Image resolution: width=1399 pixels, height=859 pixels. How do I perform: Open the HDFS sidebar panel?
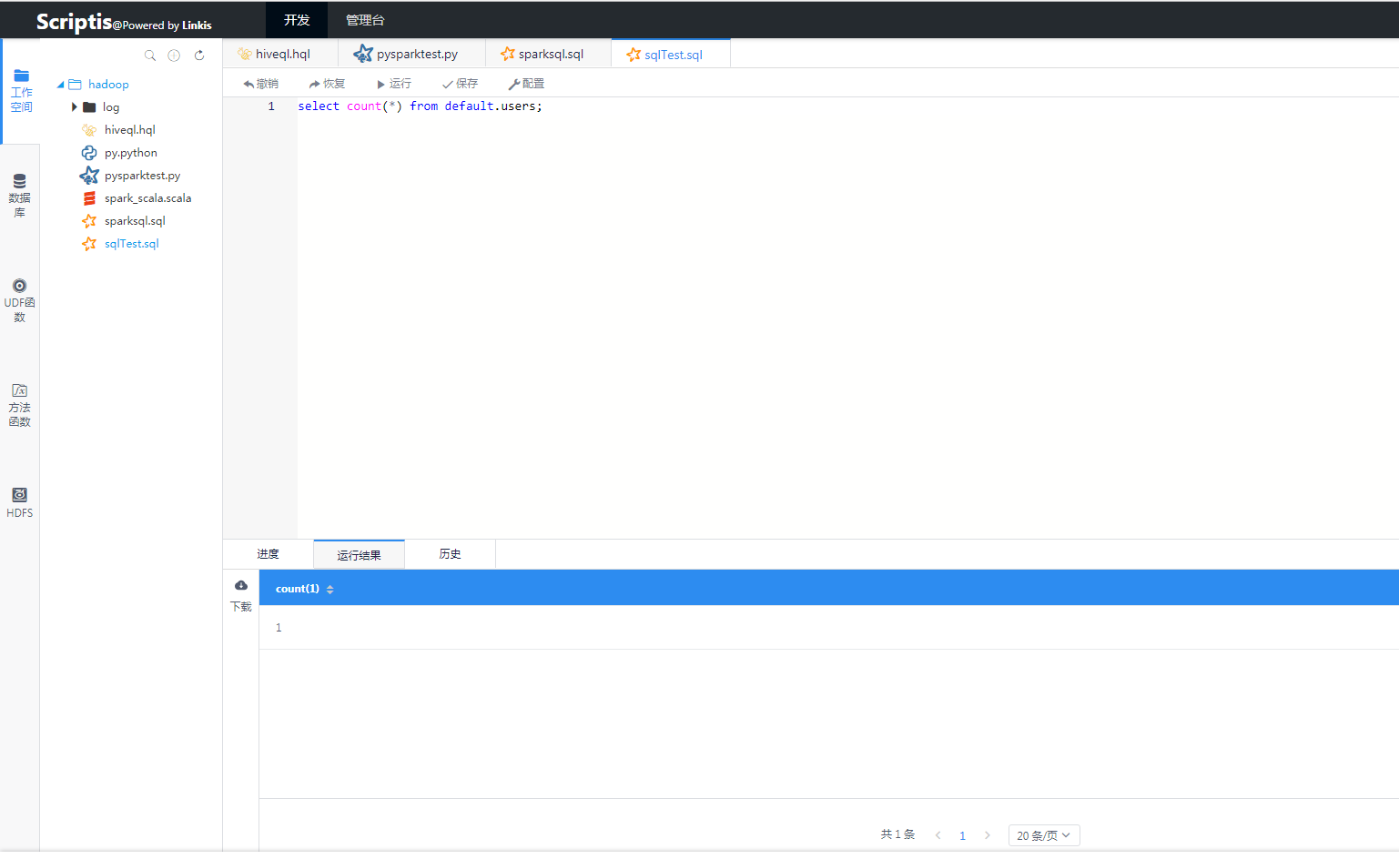tap(19, 501)
